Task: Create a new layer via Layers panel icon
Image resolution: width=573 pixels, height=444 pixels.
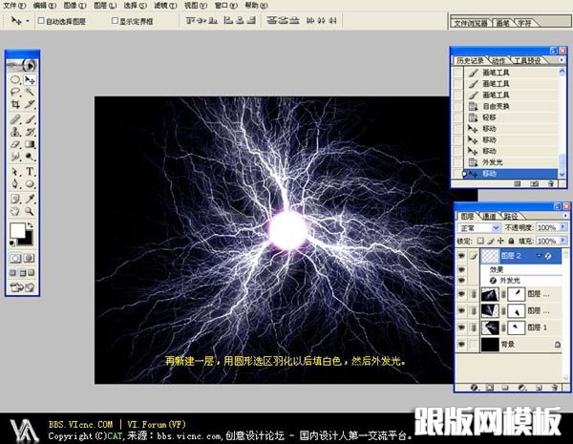Action: pos(539,387)
